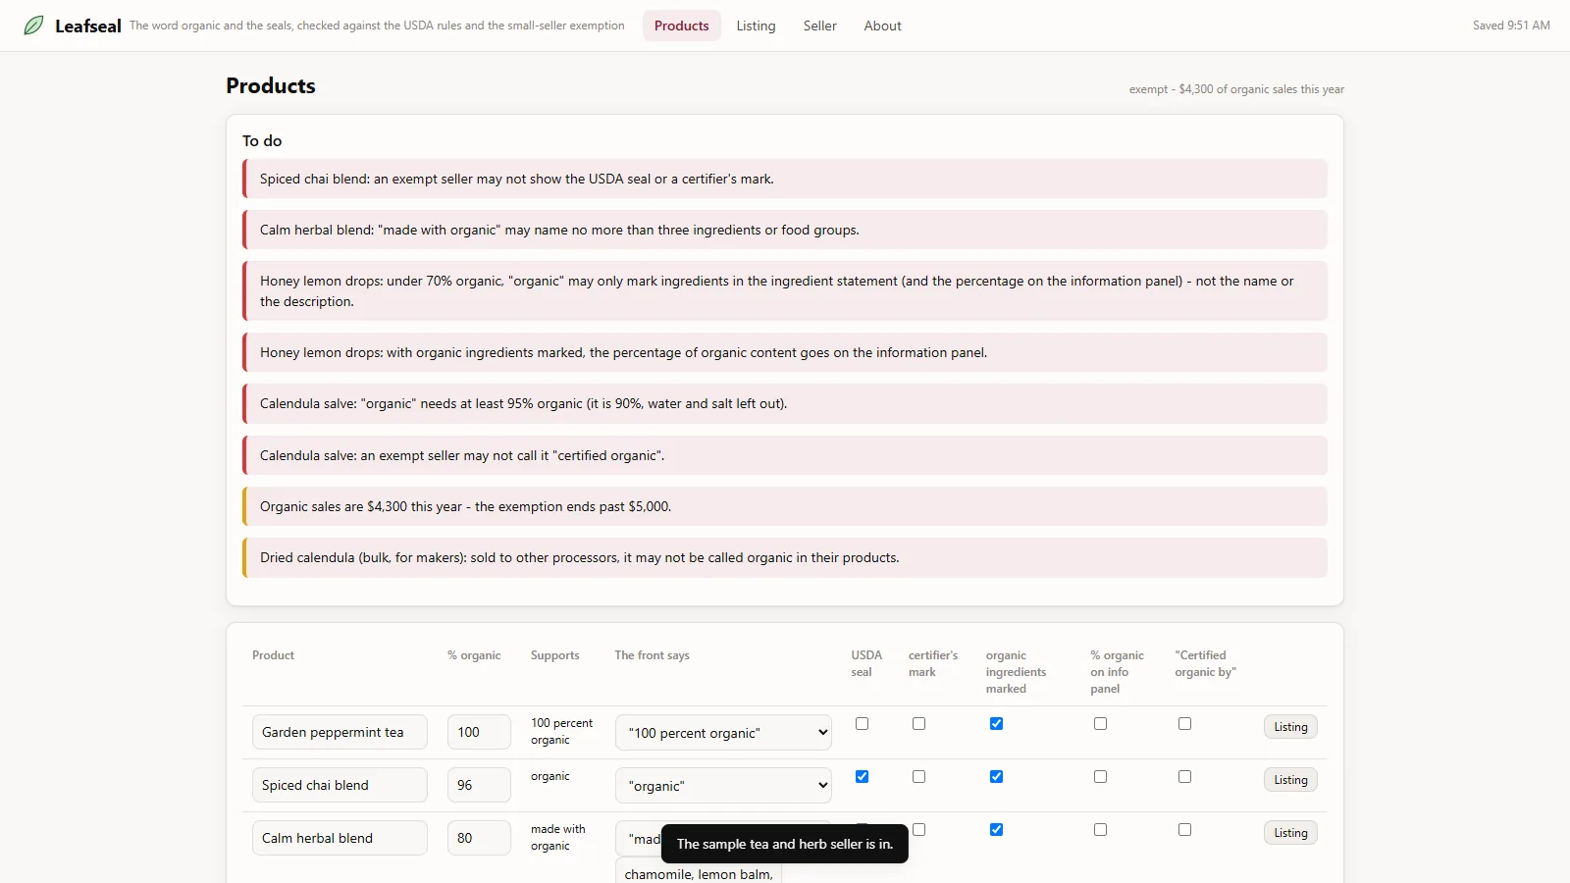
Task: Edit the Calm herbal blend name field
Action: [x=340, y=838]
